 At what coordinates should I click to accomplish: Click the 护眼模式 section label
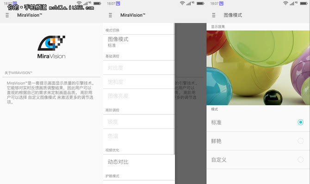(x=112, y=176)
